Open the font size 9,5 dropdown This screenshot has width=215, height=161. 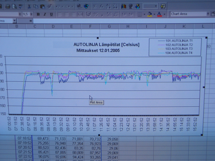(x=31, y=14)
